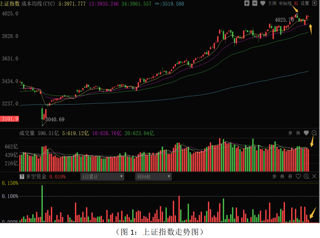
Task: Open the 同向柱 dropdown
Action: (x=153, y=177)
